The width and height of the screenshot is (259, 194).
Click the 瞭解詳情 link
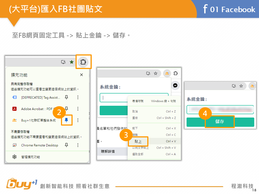pyautogui.click(x=108, y=151)
